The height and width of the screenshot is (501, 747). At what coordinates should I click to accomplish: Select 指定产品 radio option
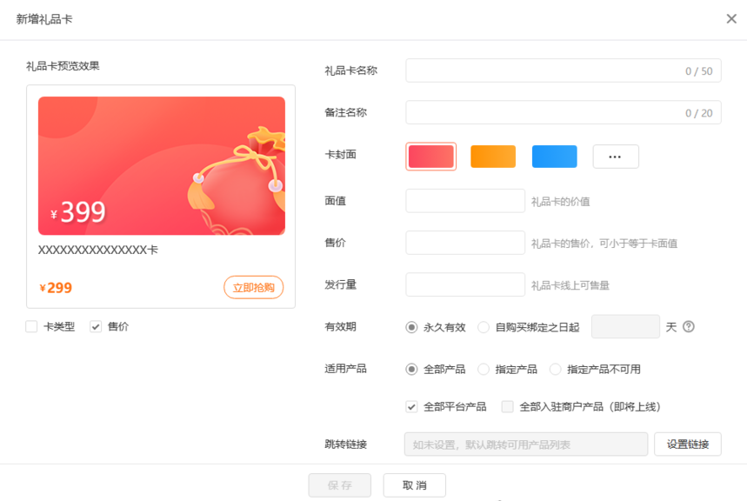tap(484, 369)
